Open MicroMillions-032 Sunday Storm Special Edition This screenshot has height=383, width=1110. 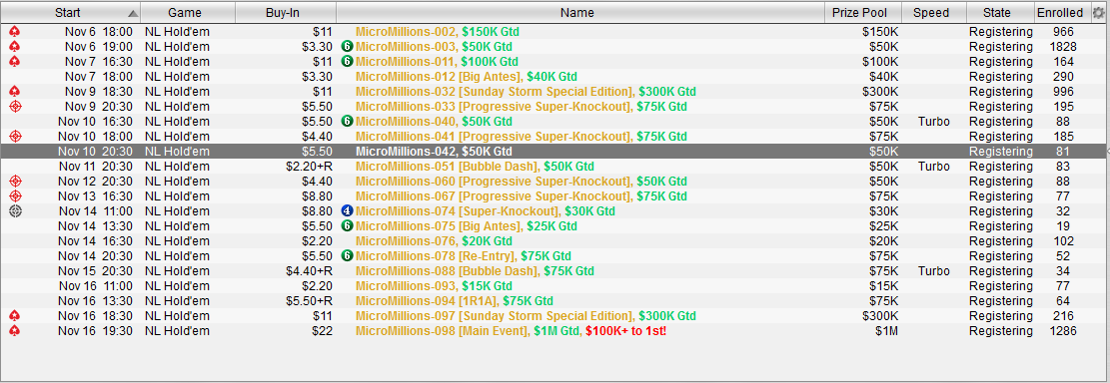point(553,92)
